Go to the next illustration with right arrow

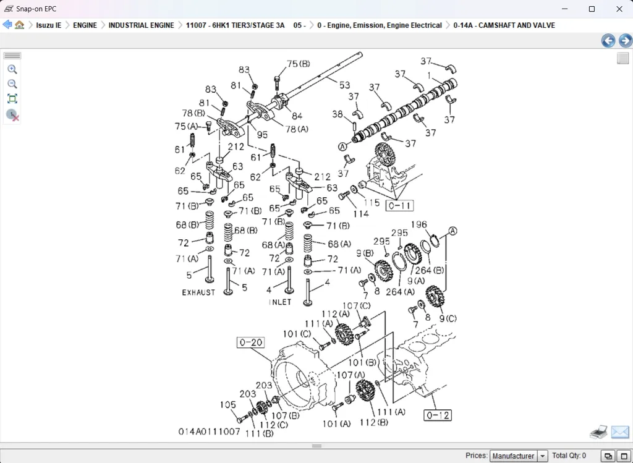625,41
